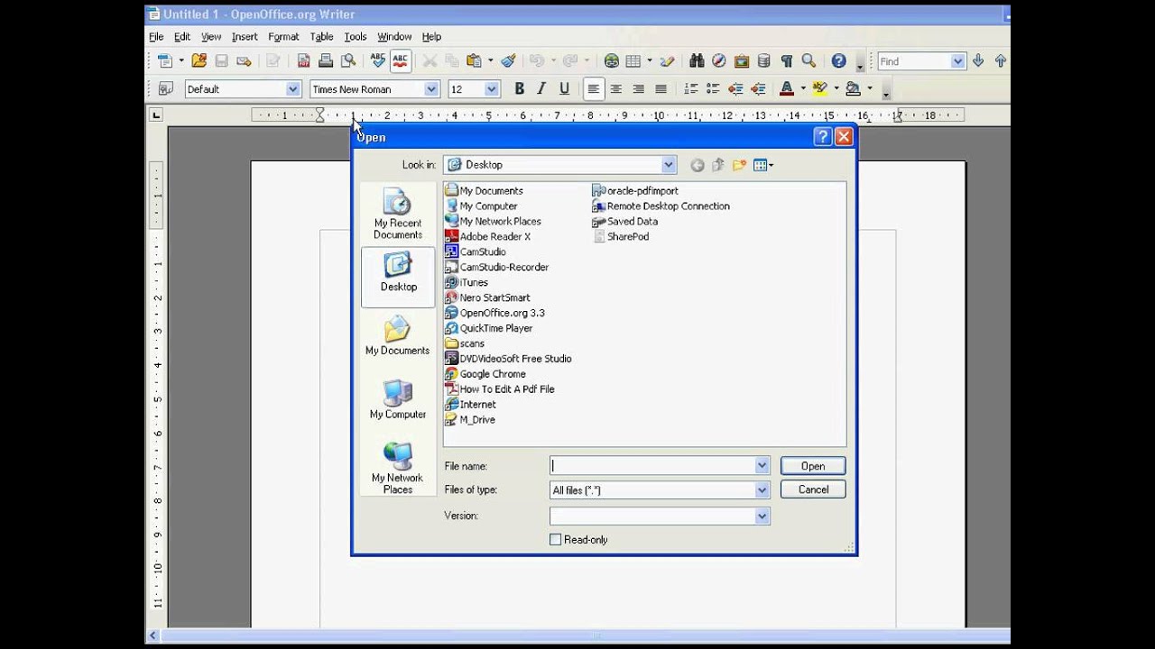Click the Go Back arrow in Open dialog

pos(697,165)
